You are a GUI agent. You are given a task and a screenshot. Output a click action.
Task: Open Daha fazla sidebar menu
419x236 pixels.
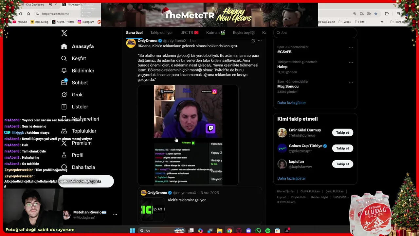78,167
